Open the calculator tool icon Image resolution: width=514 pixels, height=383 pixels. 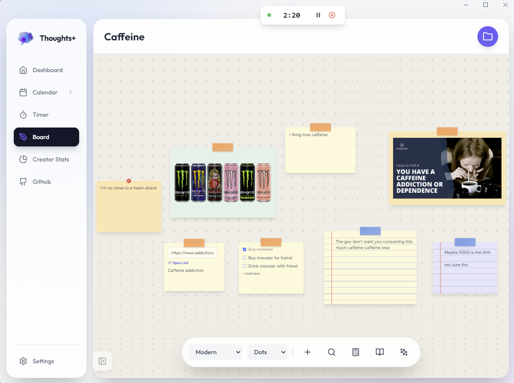(x=356, y=352)
